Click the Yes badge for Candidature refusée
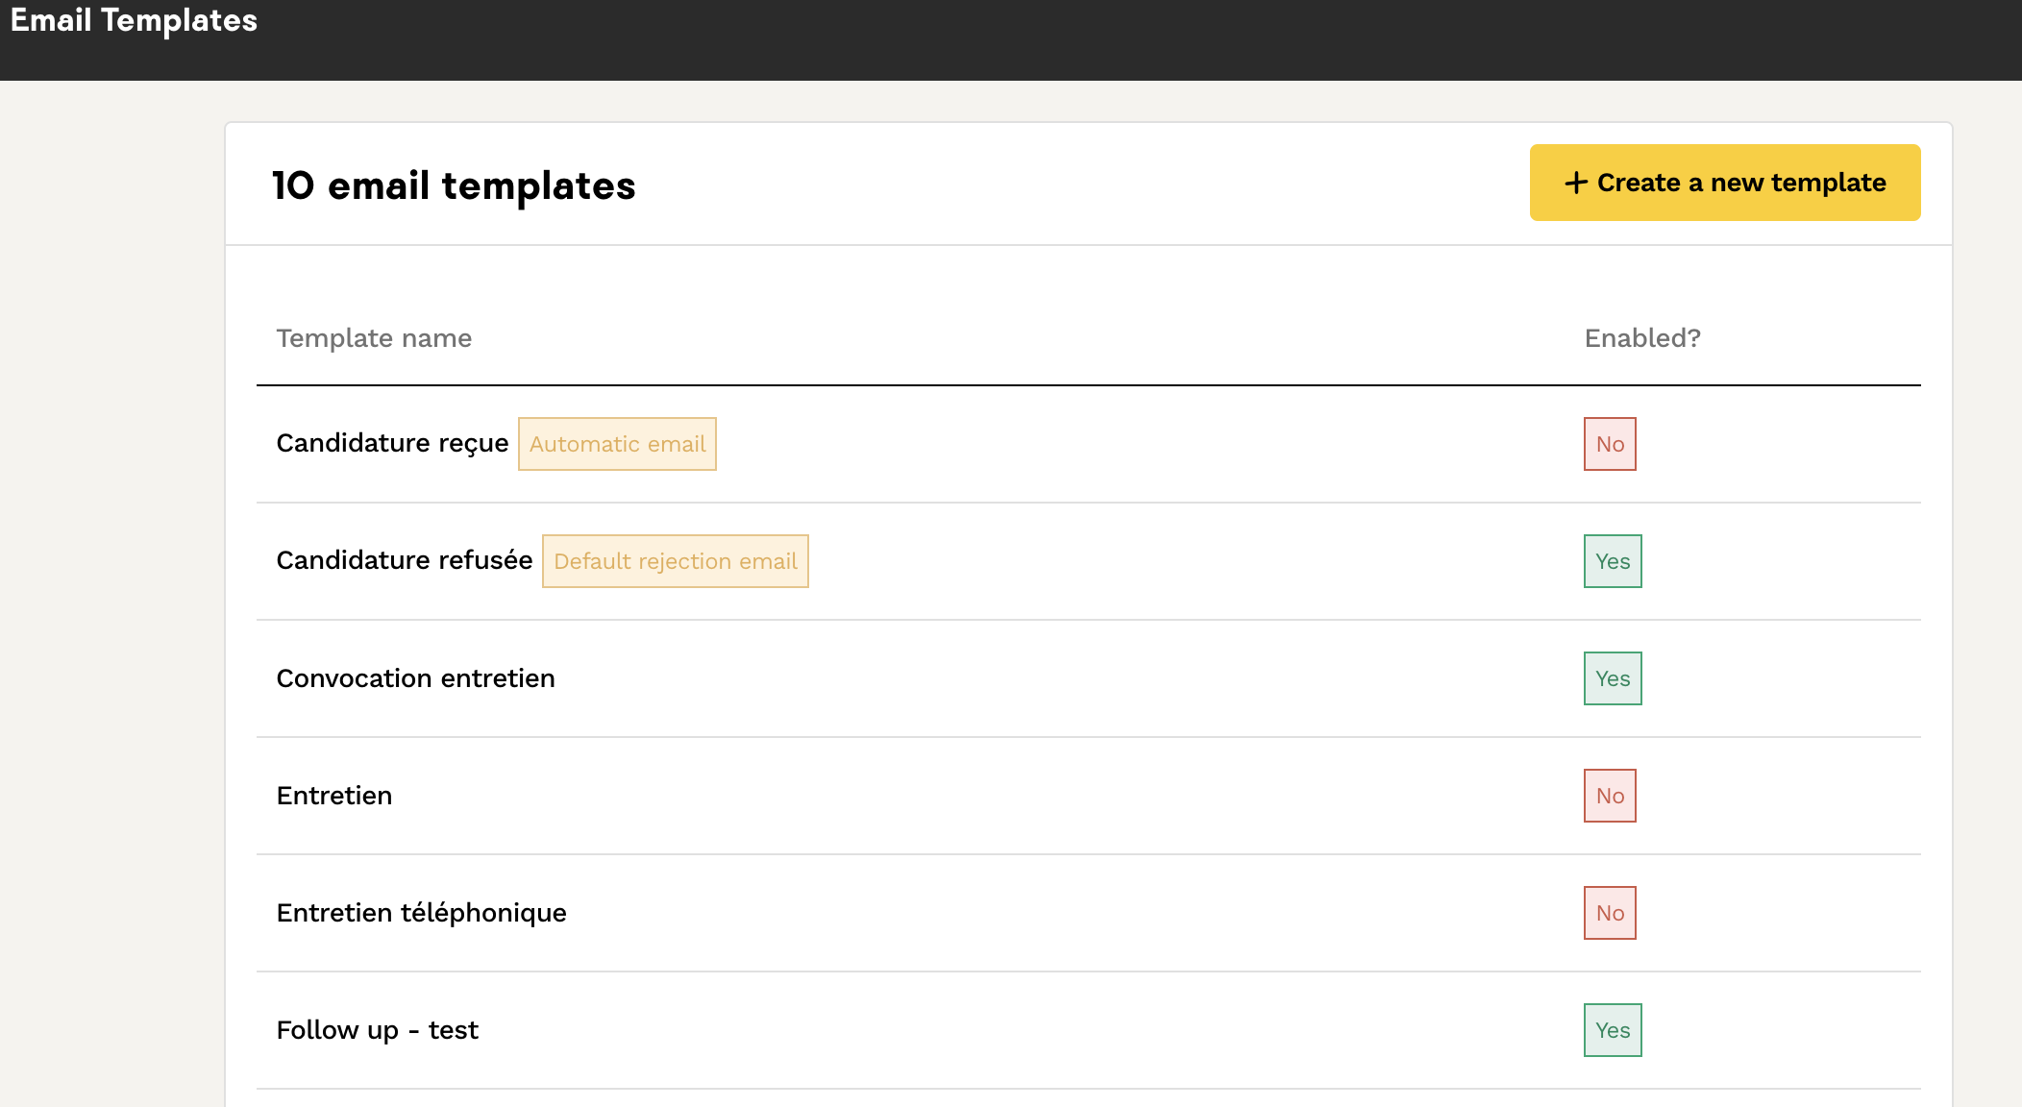 (x=1613, y=561)
